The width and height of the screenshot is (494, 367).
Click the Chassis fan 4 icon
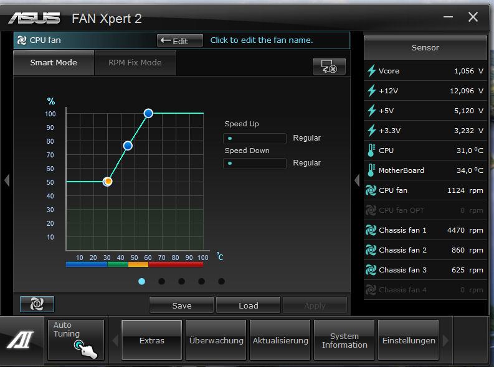[x=371, y=290]
